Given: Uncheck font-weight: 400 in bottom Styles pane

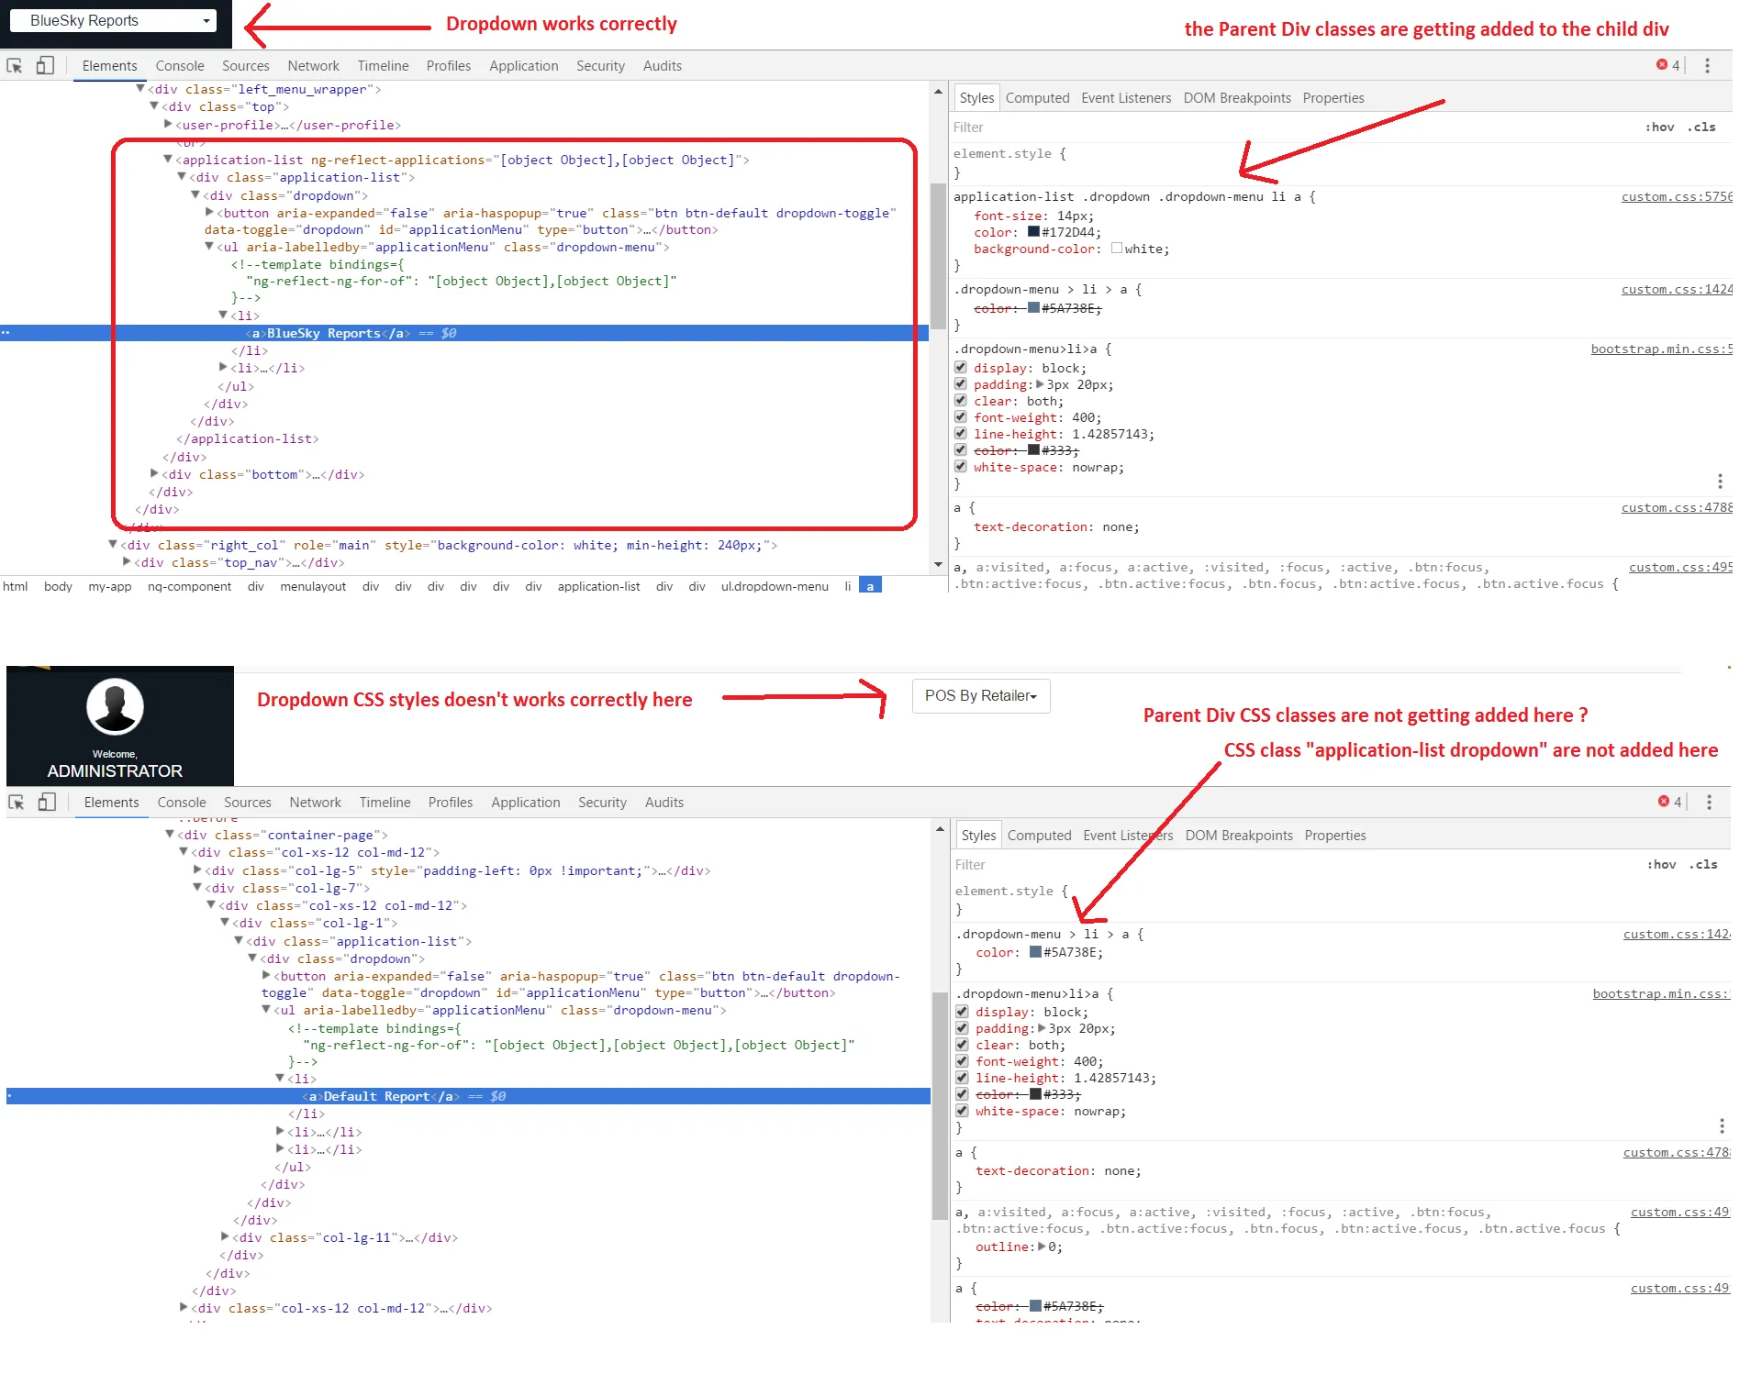Looking at the screenshot, I should click(963, 1061).
